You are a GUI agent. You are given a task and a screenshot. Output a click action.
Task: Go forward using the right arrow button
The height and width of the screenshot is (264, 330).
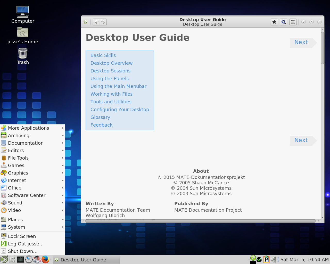103,22
